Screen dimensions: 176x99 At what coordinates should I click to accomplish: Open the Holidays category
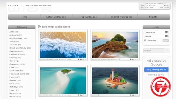[x=16, y=87]
